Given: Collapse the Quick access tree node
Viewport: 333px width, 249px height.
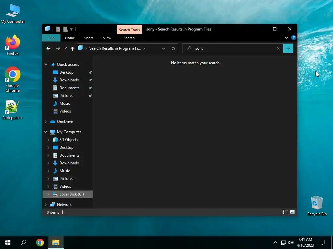Looking at the screenshot, I should (46, 65).
